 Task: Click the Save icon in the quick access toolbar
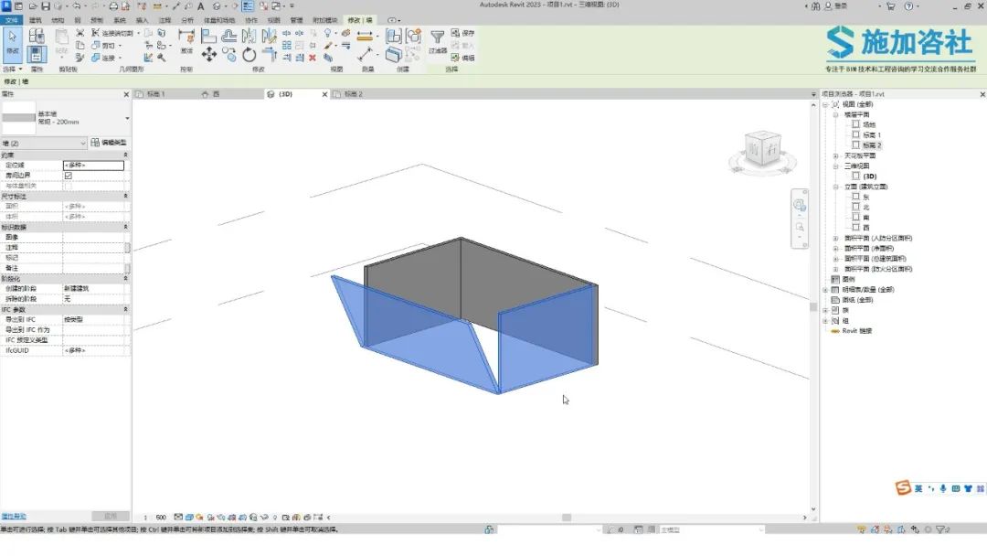45,6
